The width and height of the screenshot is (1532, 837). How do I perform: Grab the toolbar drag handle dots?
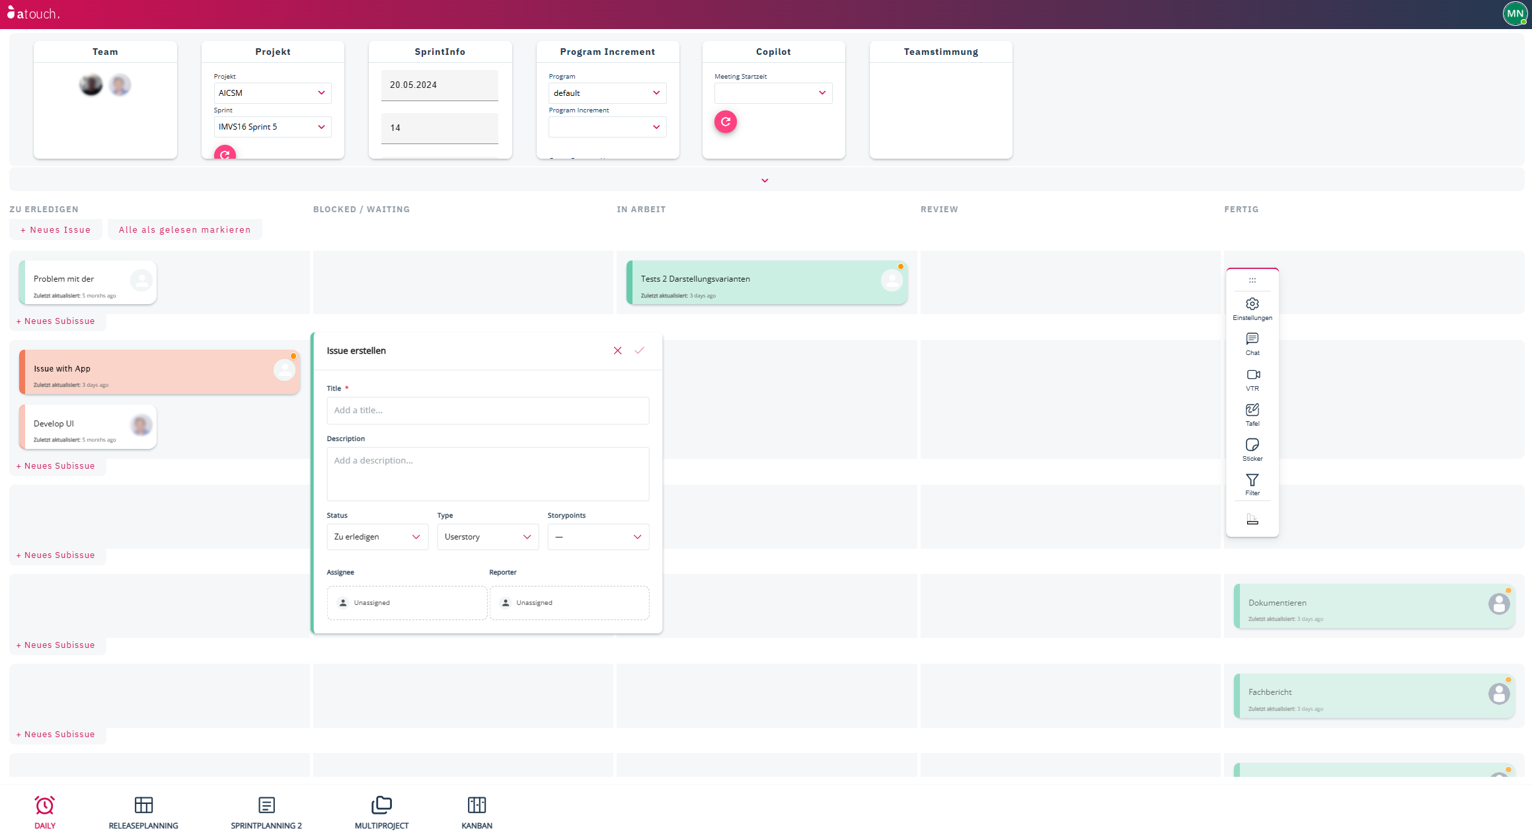tap(1252, 280)
